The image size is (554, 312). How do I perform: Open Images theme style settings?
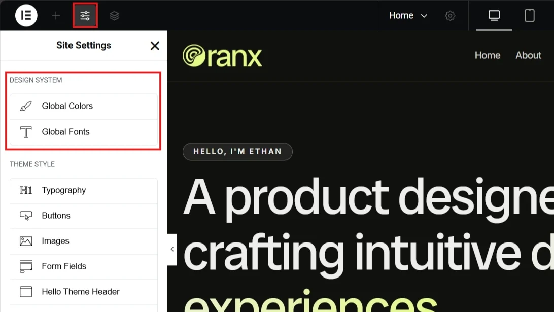coord(84,241)
